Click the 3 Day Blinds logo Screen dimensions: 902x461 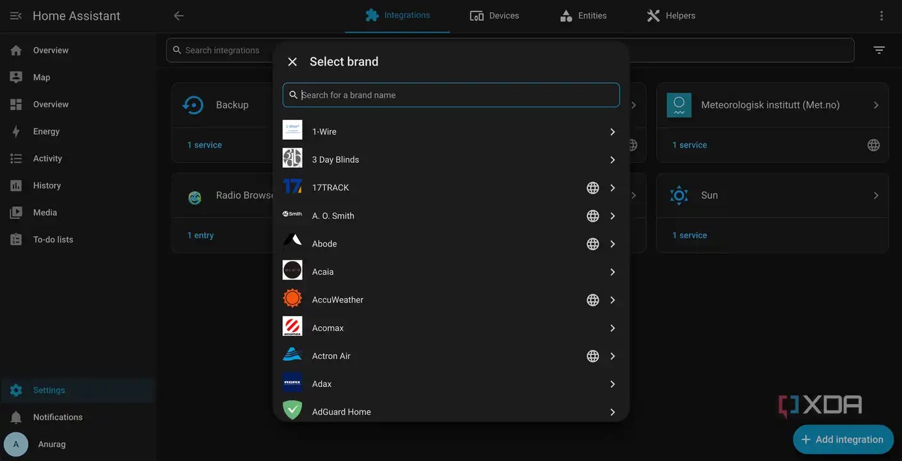click(292, 158)
